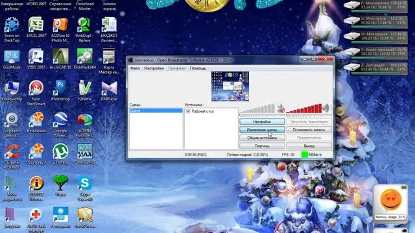This screenshot has width=415, height=233.
Task: Launch VISIO 2007 shortcut
Action: click(x=36, y=59)
